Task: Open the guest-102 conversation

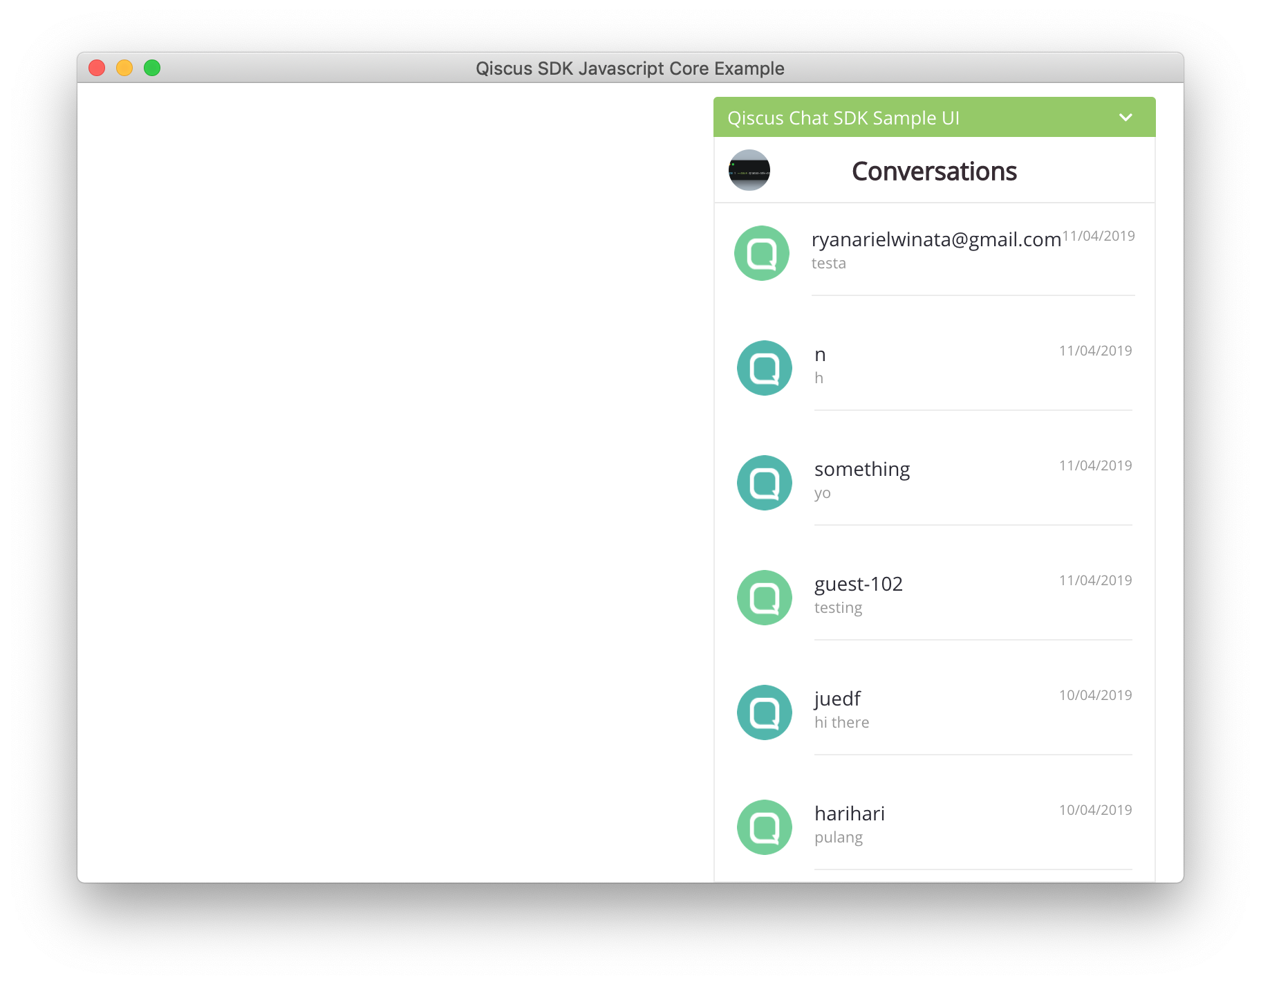Action: [x=859, y=584]
